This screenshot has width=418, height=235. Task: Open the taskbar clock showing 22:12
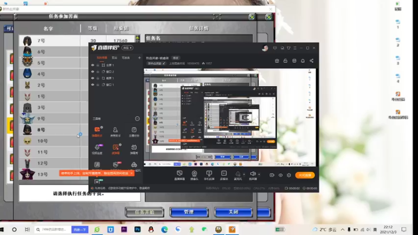(x=388, y=229)
